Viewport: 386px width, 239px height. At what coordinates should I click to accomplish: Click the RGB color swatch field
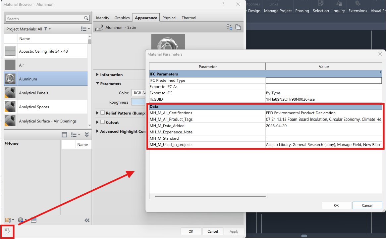pyautogui.click(x=138, y=93)
